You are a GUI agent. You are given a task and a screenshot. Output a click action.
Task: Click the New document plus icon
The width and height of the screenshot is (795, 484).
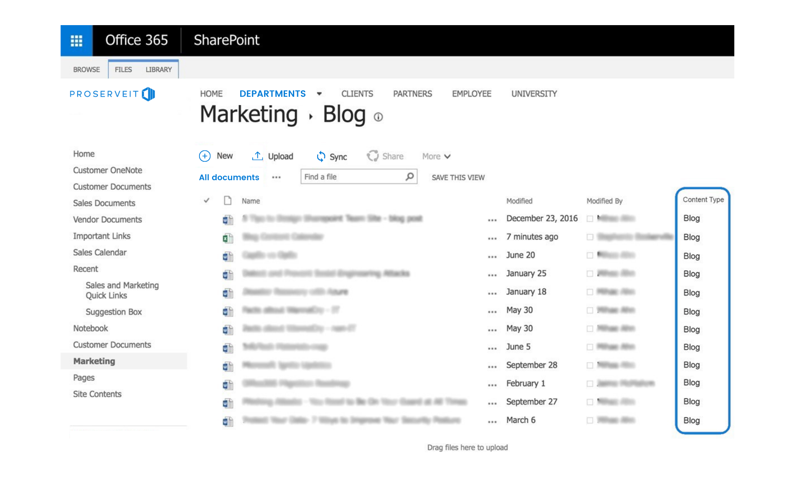pyautogui.click(x=204, y=156)
